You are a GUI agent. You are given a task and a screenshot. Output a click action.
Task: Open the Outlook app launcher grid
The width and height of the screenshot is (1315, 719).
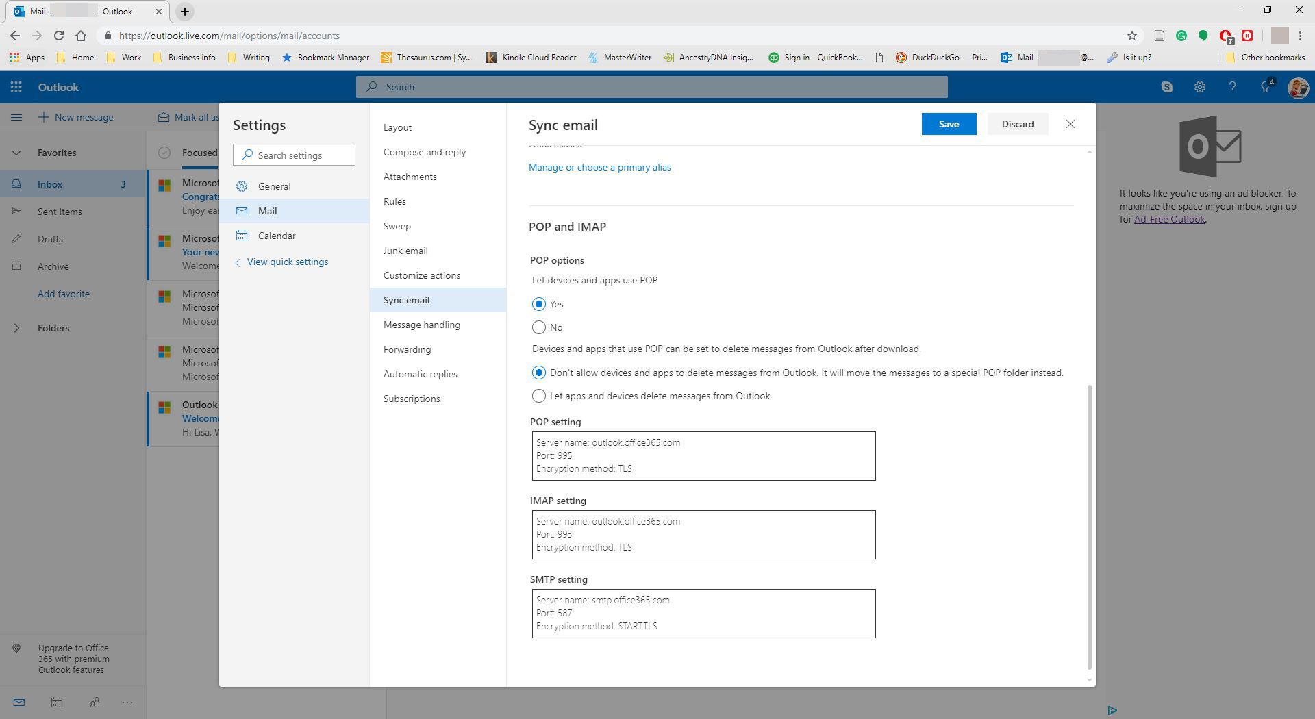click(x=16, y=87)
